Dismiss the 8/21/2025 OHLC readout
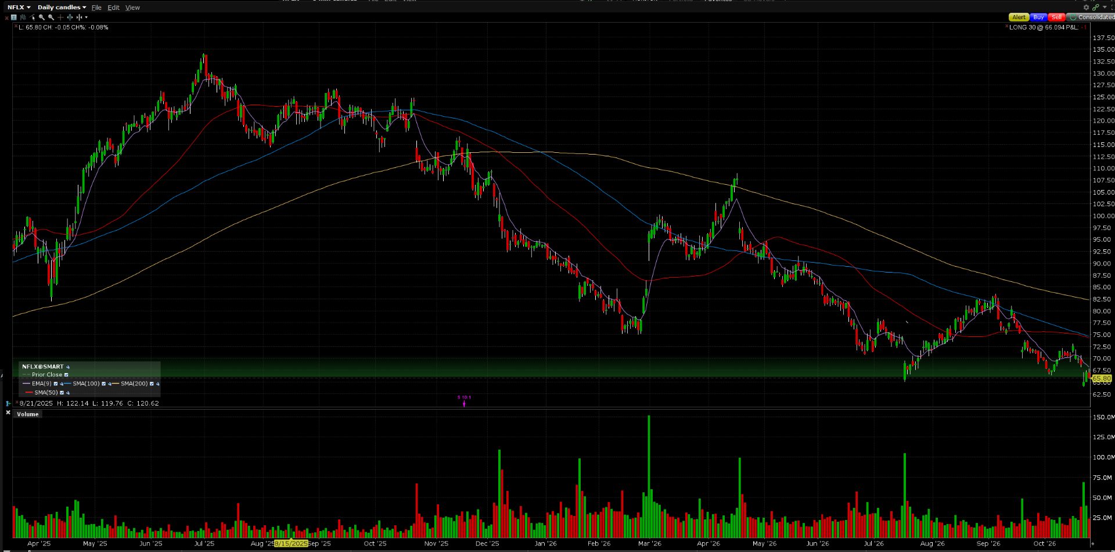1115x552 pixels. tap(17, 402)
